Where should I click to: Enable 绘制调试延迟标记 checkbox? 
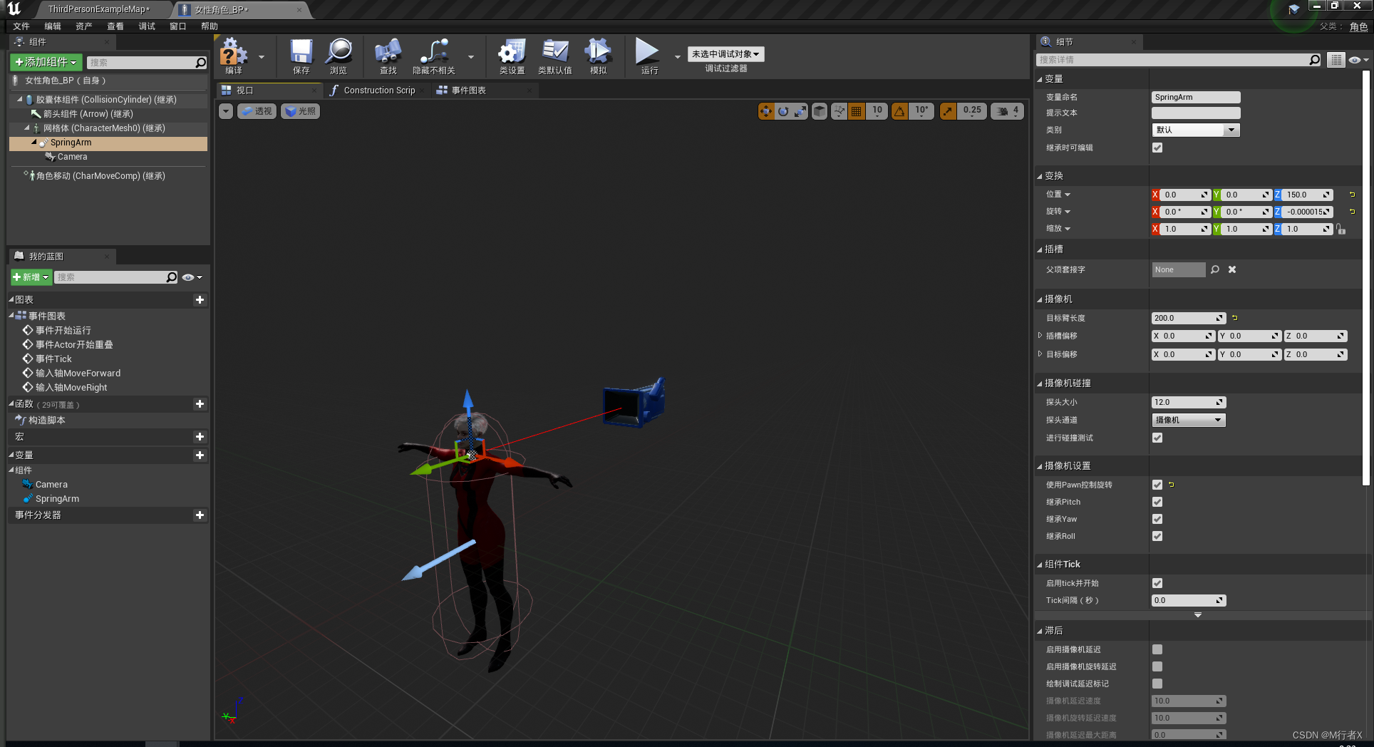pyautogui.click(x=1157, y=684)
